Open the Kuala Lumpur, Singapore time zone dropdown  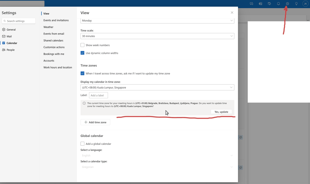click(157, 88)
